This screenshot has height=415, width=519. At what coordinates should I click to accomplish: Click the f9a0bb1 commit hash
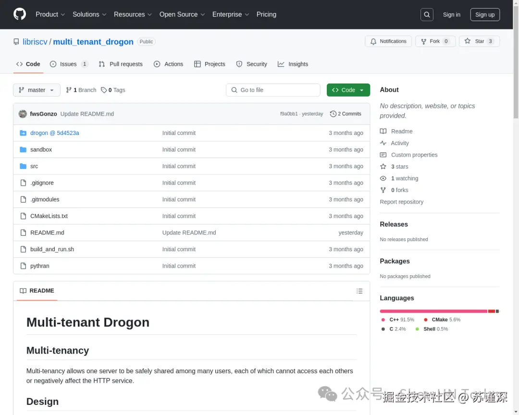click(289, 114)
